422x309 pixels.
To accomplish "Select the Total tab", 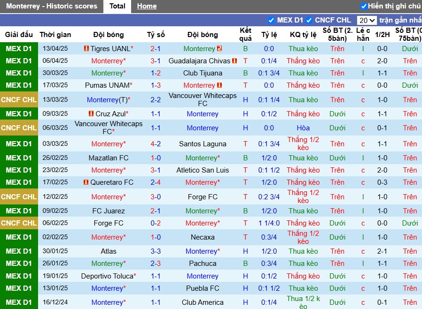I will pos(117,6).
